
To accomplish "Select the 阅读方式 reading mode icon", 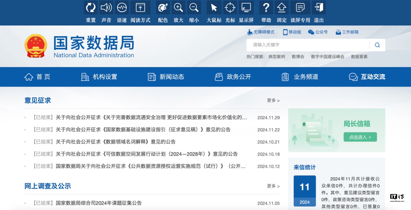I will 140,8.
